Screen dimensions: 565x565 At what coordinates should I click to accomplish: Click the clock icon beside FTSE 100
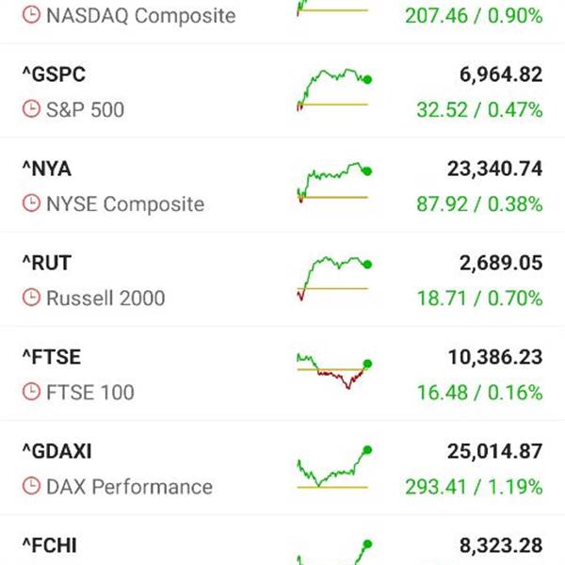31,393
